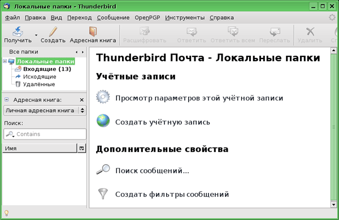Open the Правка menu
The image size is (339, 220).
pos(35,17)
